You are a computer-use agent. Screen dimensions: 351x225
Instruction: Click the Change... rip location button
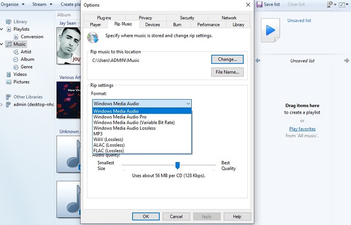coord(227,59)
